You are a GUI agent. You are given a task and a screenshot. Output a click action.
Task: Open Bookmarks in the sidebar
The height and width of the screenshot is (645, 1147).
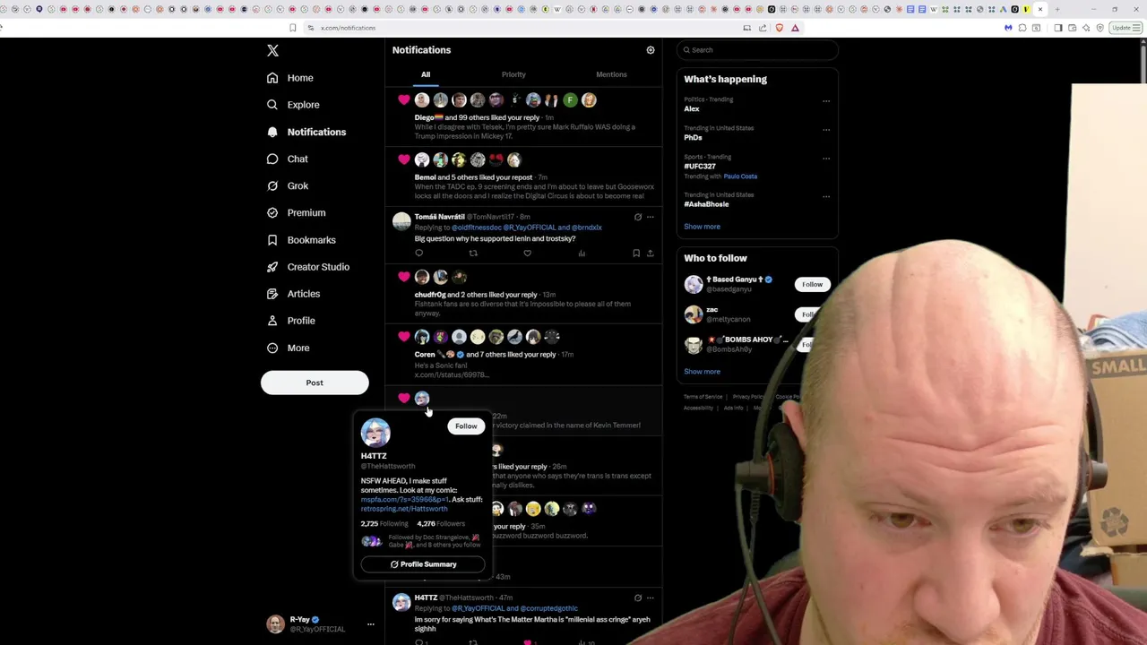(302, 240)
